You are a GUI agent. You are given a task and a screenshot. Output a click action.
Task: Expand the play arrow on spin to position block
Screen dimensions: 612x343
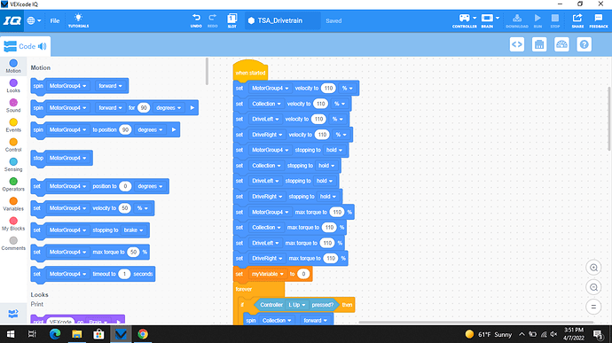pos(174,129)
